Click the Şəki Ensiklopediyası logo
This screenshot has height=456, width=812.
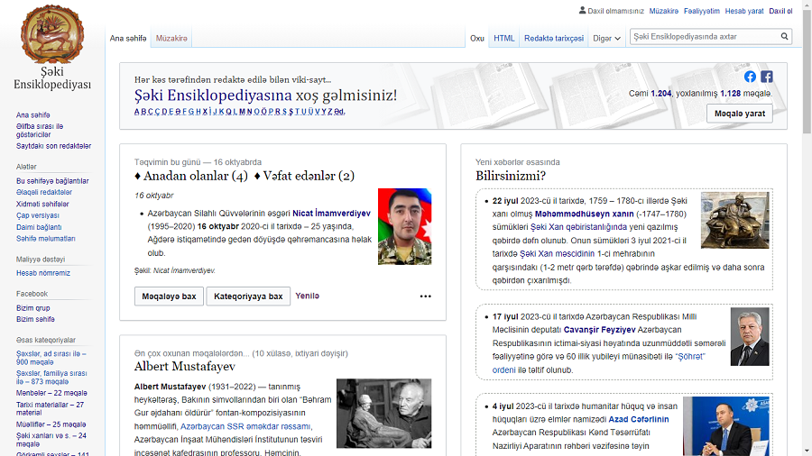(x=52, y=50)
